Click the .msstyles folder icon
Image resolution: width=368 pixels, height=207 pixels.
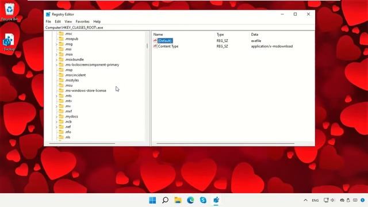click(62, 80)
